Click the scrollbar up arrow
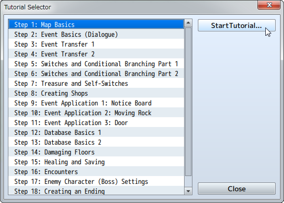284x203 pixels. point(188,23)
